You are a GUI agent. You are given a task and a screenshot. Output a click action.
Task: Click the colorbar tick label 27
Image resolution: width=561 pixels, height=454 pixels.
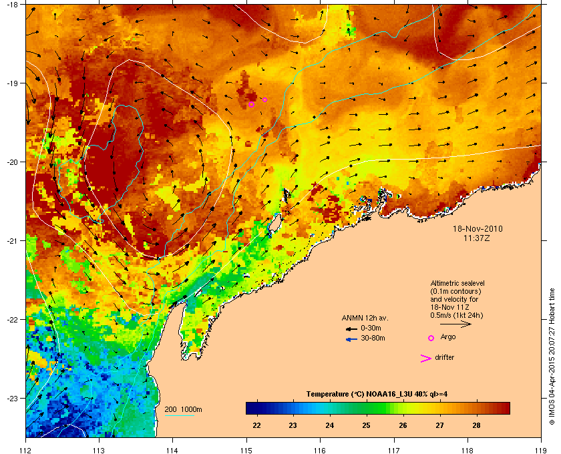point(439,425)
